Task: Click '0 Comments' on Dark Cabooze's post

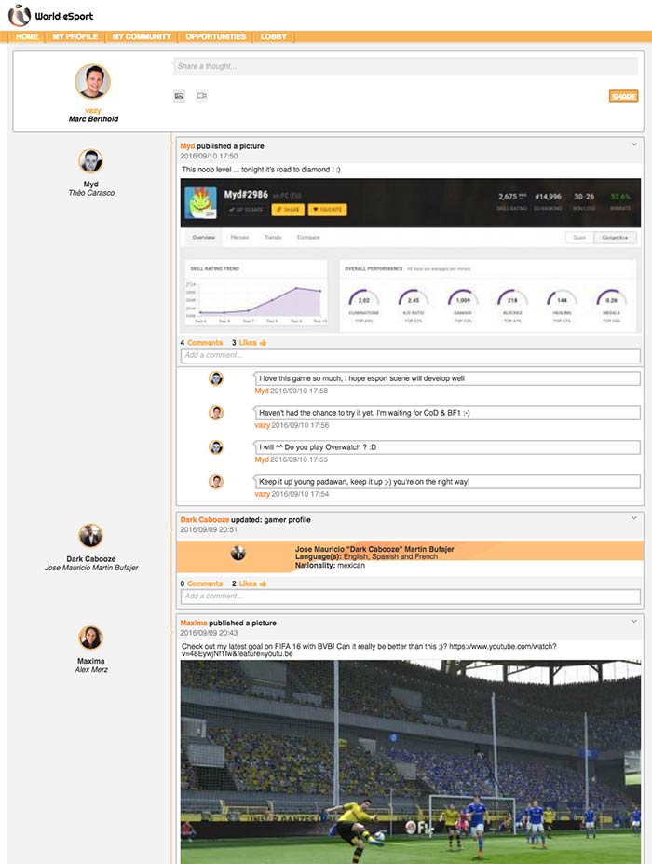Action: tap(201, 583)
